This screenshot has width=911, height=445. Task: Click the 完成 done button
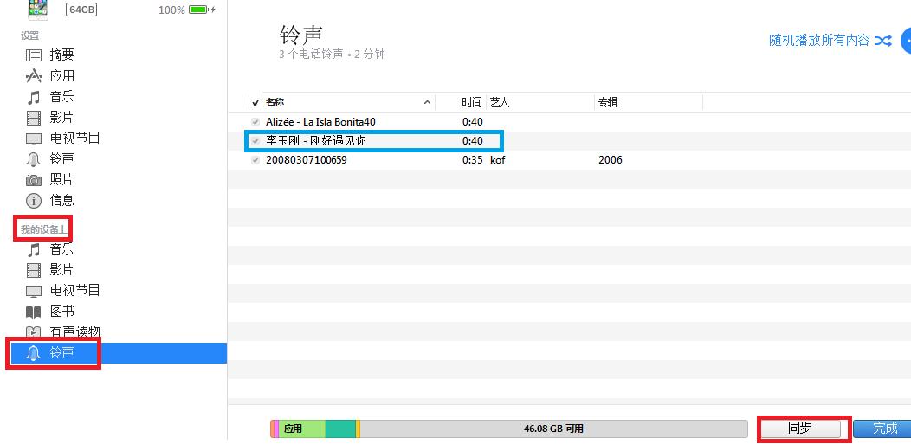click(883, 429)
